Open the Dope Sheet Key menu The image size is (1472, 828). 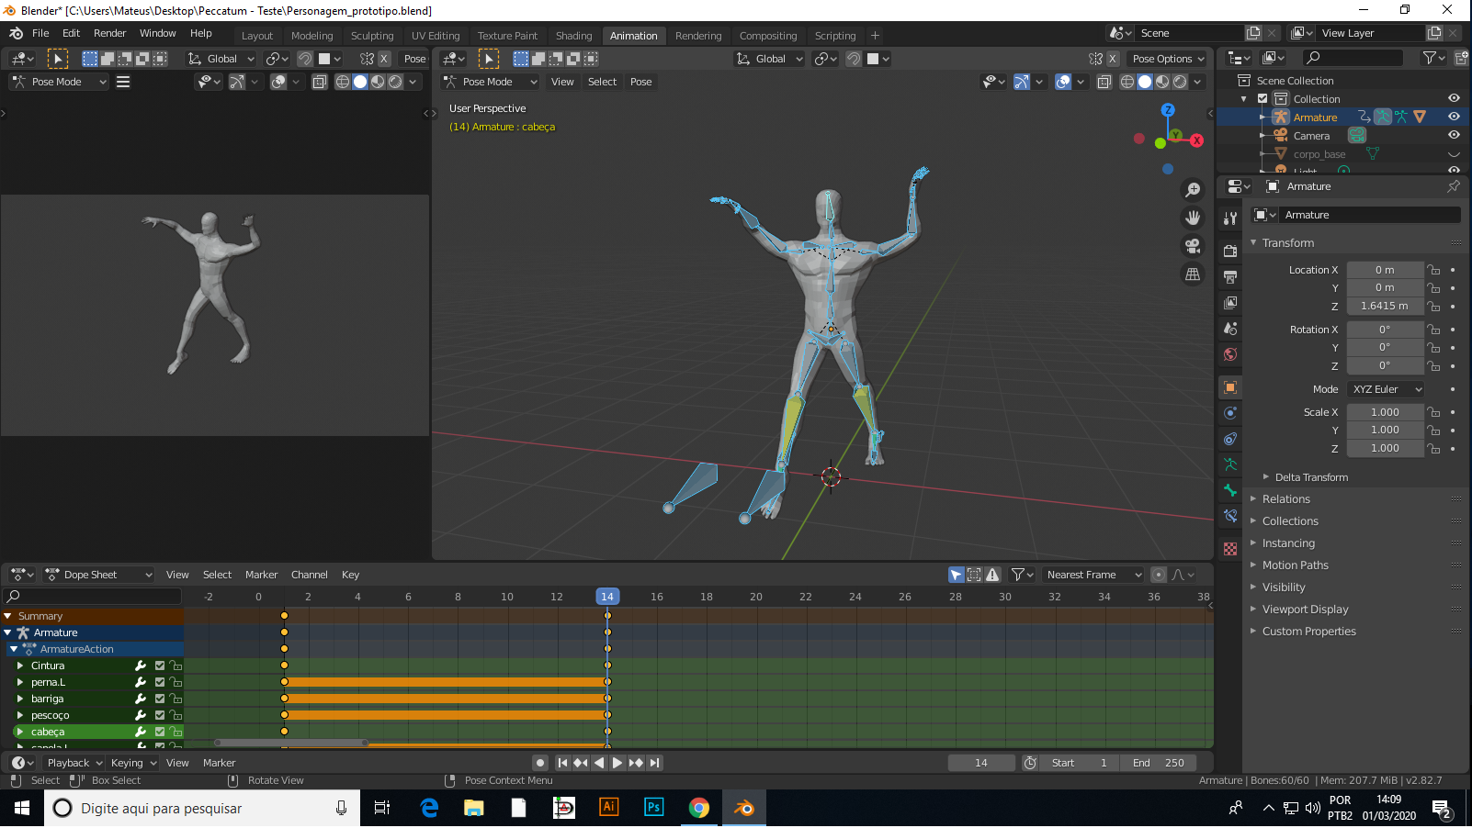pyautogui.click(x=350, y=575)
